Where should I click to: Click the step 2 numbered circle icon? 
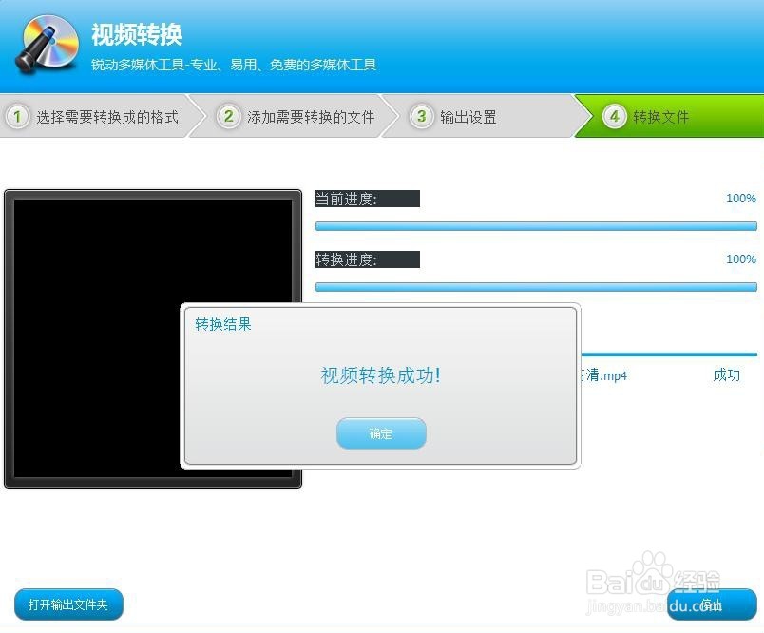click(228, 115)
